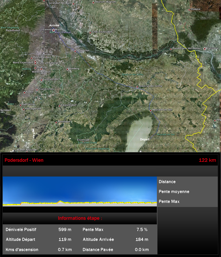
Task: Click the Hainburg an der Donau marker
Action: tap(171, 49)
